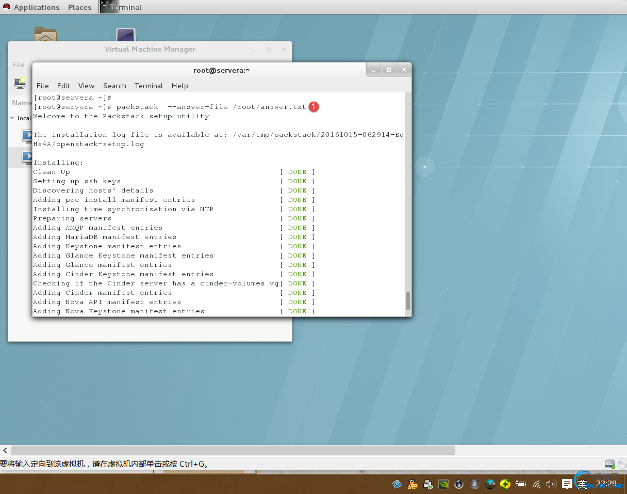Open the File menu in the terminal window
627x494 pixels.
coord(42,86)
